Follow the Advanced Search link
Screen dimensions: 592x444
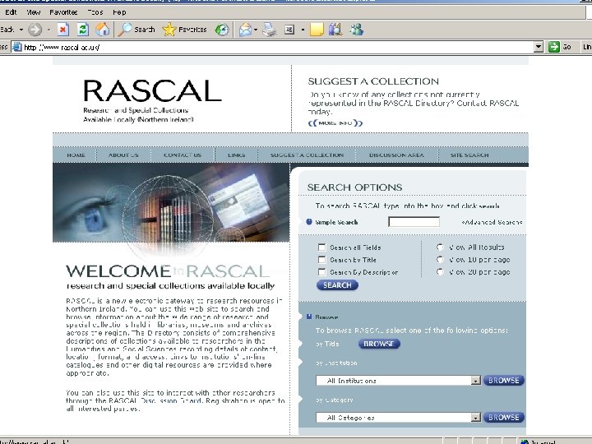[492, 222]
